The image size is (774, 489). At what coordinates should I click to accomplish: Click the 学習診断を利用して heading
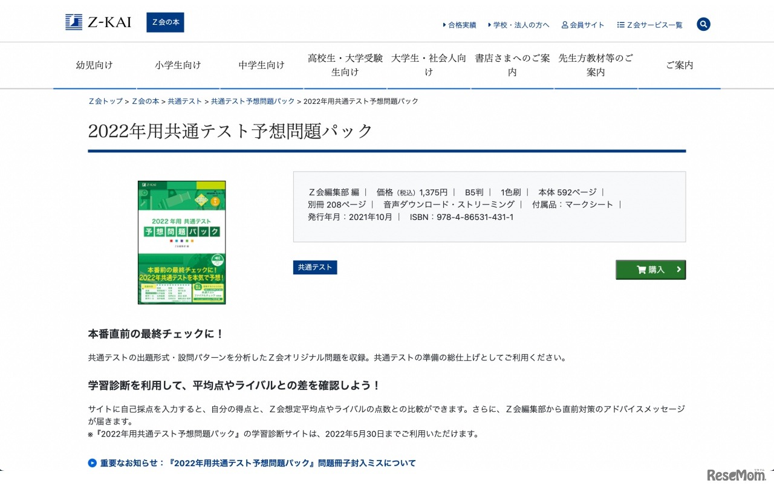point(235,385)
